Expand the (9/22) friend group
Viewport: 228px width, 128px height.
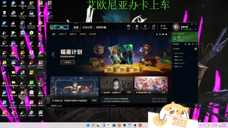click(x=178, y=60)
